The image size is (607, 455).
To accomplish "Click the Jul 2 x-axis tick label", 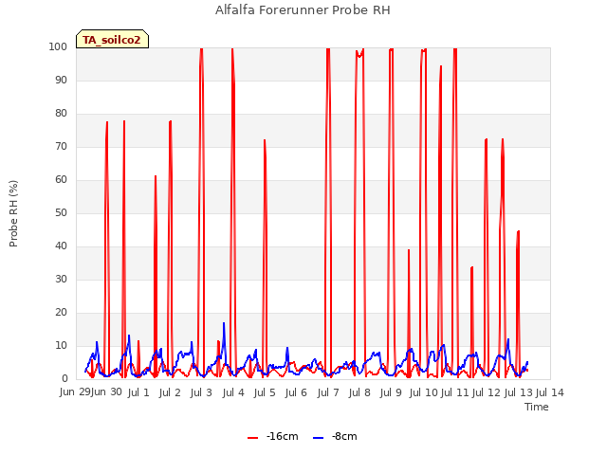I will coord(170,392).
